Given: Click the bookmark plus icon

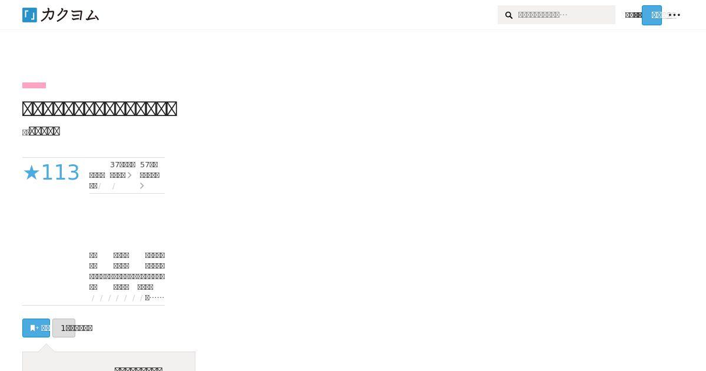Looking at the screenshot, I should pyautogui.click(x=34, y=328).
